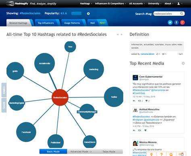Switch the chart to Table Mode
The height and width of the screenshot is (156, 191).
pos(109,152)
